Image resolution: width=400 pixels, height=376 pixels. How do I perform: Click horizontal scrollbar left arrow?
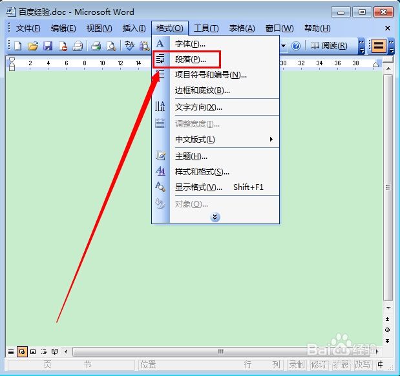(x=66, y=351)
